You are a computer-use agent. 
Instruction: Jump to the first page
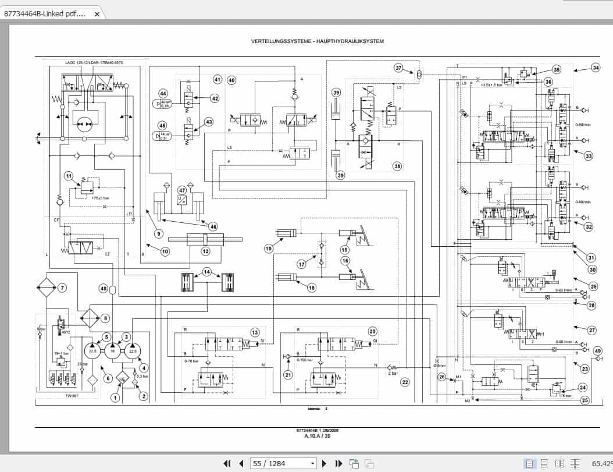click(227, 463)
